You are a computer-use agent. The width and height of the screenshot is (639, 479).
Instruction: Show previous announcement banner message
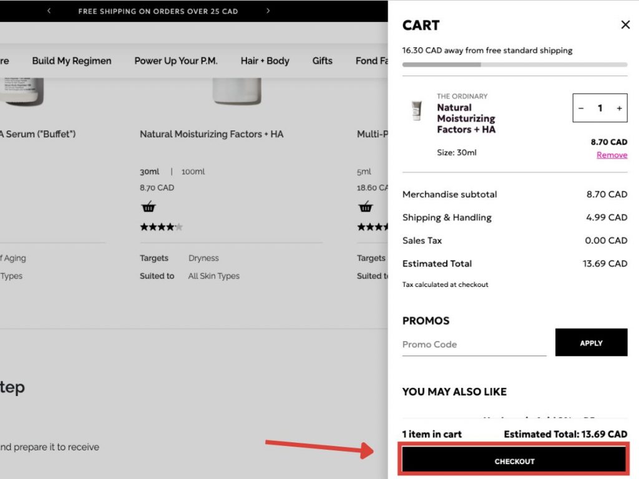49,11
